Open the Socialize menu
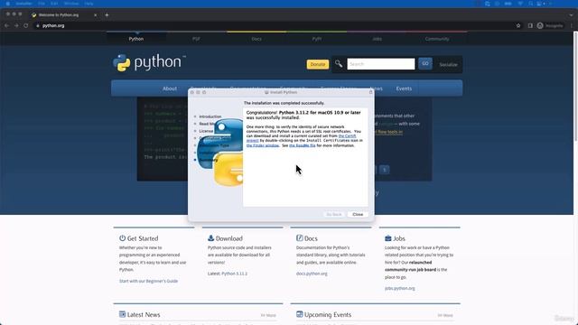This screenshot has width=578, height=325. tap(448, 64)
